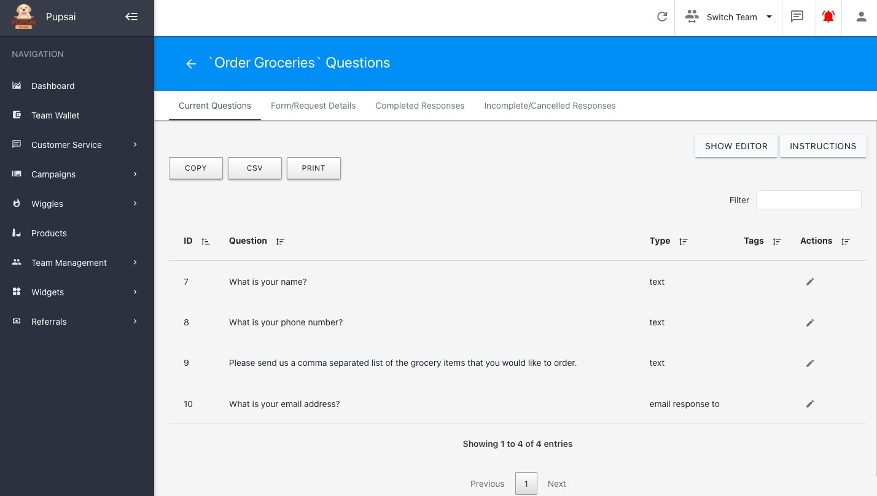
Task: Click the refresh icon in top bar
Action: pos(662,17)
